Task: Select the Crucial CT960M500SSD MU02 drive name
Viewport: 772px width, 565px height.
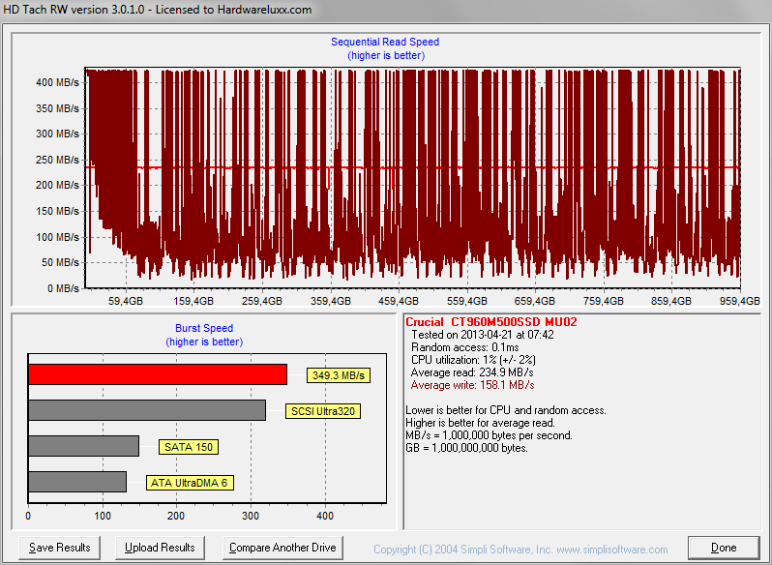Action: click(491, 322)
